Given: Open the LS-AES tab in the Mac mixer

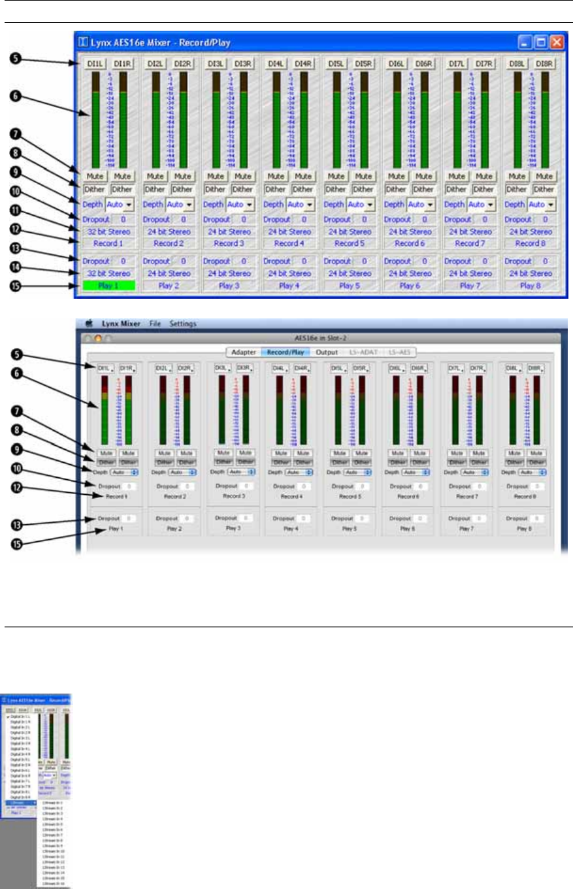Looking at the screenshot, I should pos(399,352).
